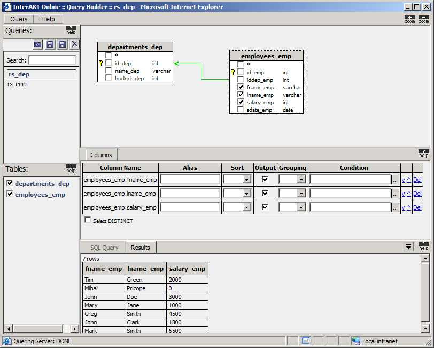Check the sdate_emp column checkbox

[x=241, y=110]
